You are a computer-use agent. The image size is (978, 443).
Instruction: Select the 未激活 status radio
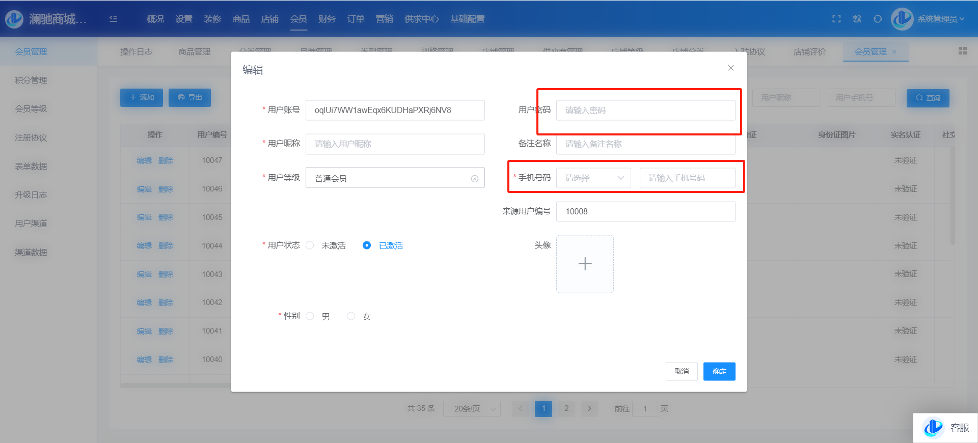tap(310, 245)
